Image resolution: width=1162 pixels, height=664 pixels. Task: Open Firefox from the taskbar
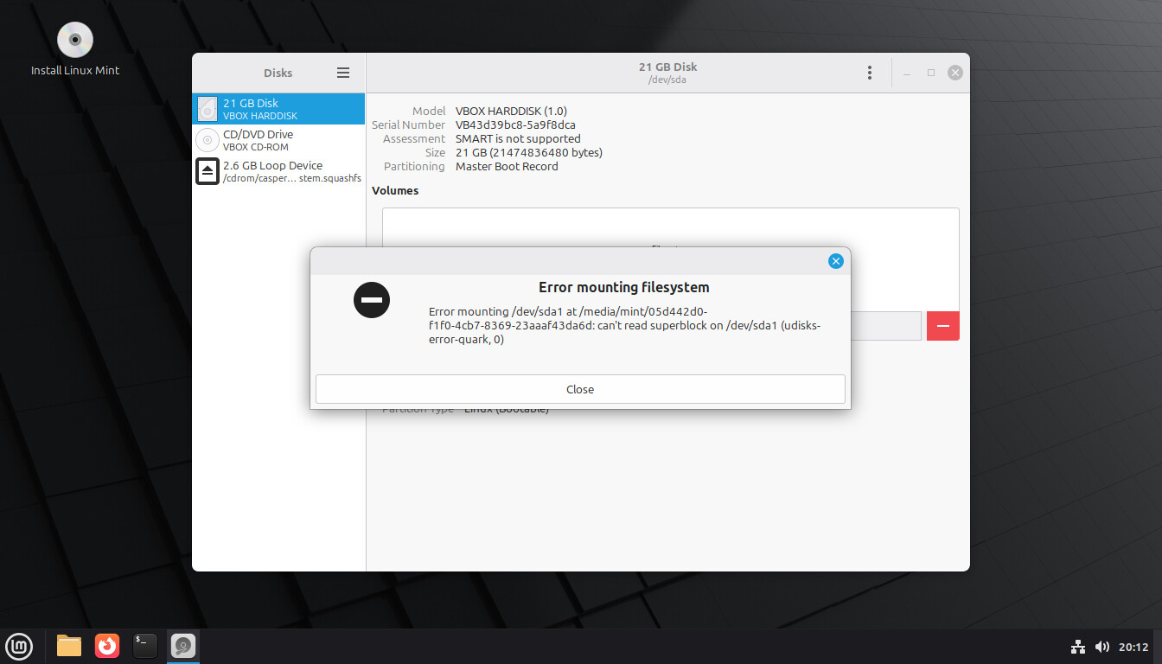tap(107, 646)
